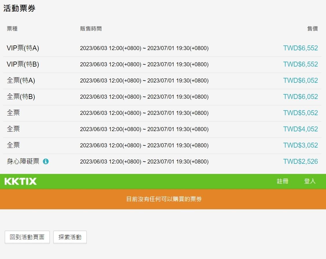Select the 全票(特A) ticket name
326x259 pixels.
[21, 80]
